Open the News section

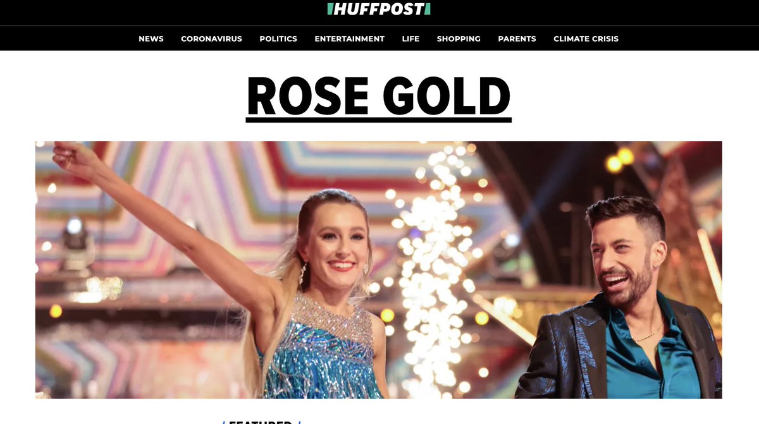[151, 39]
